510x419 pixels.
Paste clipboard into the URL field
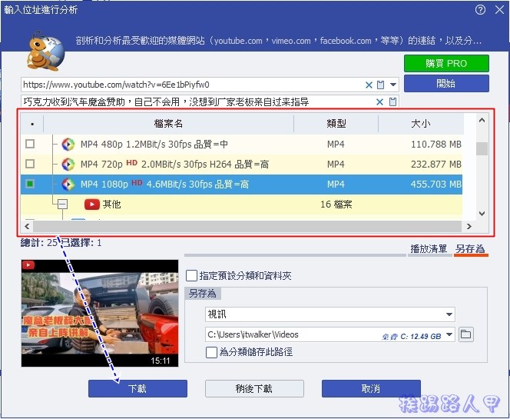(380, 85)
